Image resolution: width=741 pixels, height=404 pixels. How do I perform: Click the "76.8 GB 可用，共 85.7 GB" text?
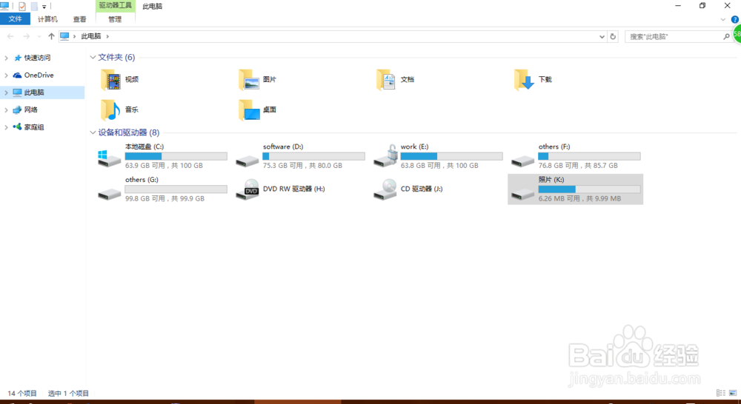click(x=578, y=166)
